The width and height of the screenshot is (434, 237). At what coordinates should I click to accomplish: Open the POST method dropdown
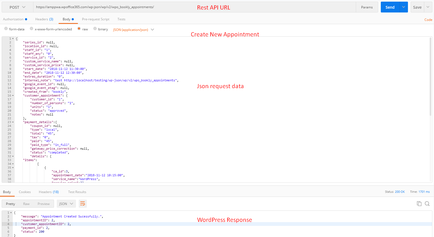click(17, 7)
